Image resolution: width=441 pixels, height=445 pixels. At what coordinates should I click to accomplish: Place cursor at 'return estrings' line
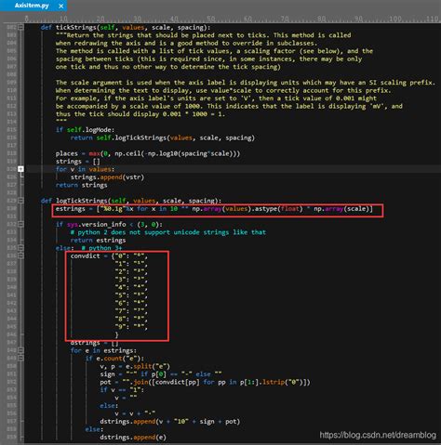(x=98, y=241)
